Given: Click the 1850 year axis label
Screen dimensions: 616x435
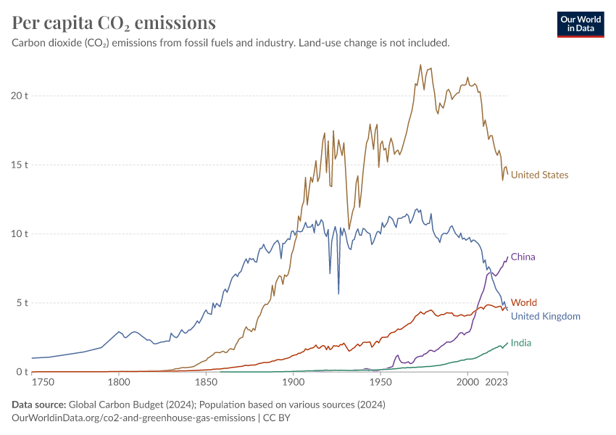Looking at the screenshot, I should (207, 382).
